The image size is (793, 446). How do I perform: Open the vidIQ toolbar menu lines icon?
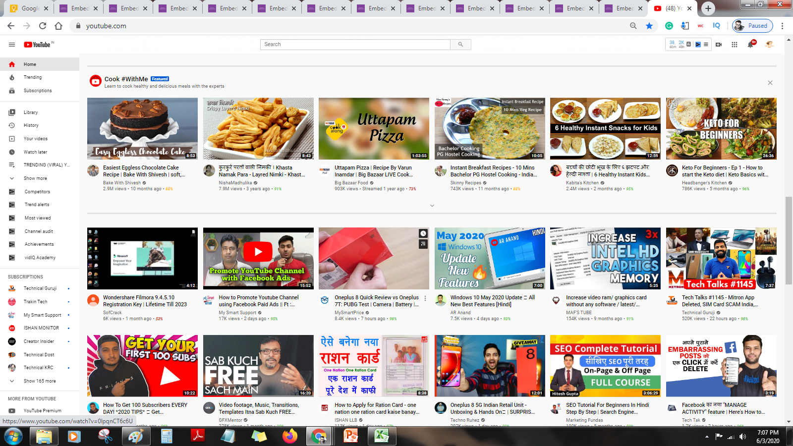(706, 45)
